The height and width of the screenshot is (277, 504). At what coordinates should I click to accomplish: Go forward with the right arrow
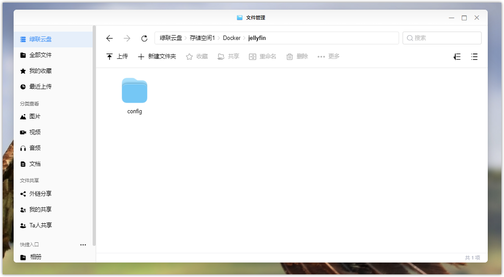click(127, 38)
